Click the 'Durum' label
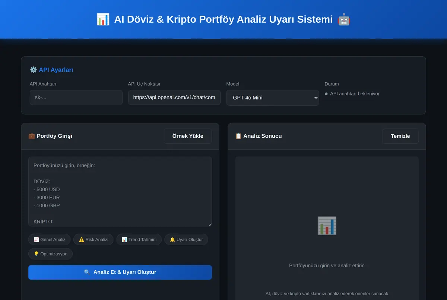The height and width of the screenshot is (300, 447). [332, 84]
